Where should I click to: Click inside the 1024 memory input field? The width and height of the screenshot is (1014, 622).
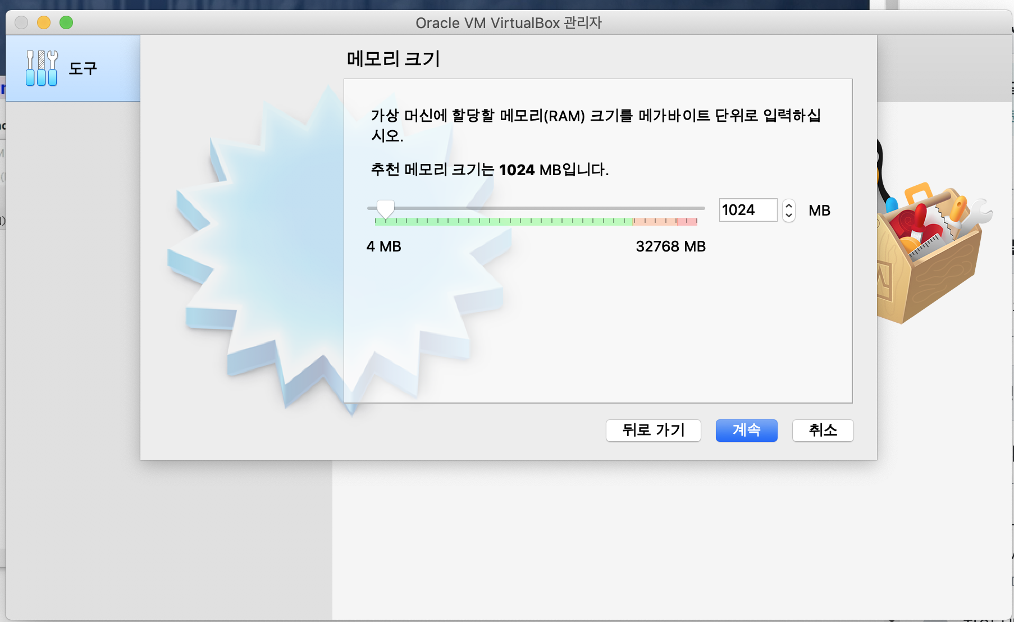(x=748, y=210)
